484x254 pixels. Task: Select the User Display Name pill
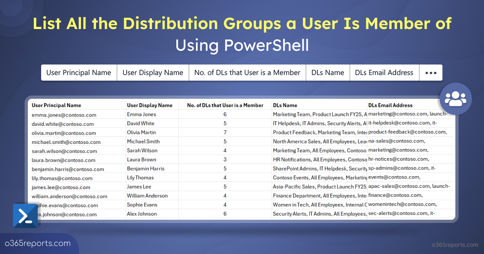coord(153,73)
